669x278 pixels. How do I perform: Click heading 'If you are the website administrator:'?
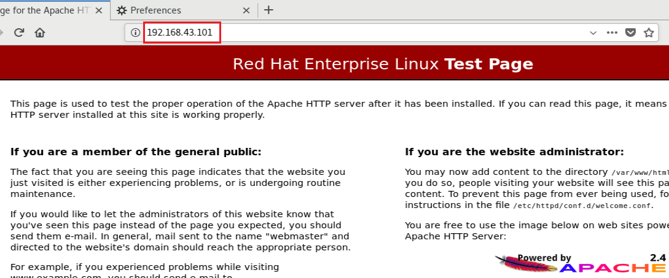coord(514,152)
